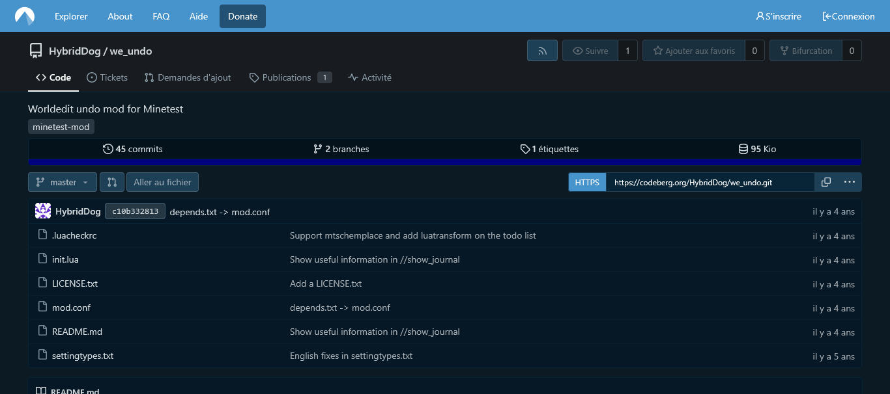The width and height of the screenshot is (890, 394).
Task: Open the settingtypes.txt file
Action: click(x=83, y=356)
